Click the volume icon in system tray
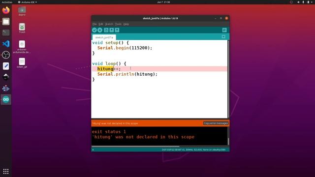 [298, 2]
